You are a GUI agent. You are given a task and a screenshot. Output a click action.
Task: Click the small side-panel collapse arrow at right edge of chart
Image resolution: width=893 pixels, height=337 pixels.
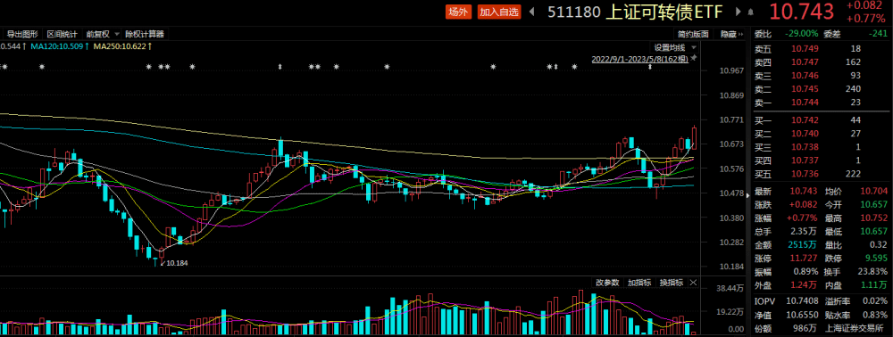[747, 195]
